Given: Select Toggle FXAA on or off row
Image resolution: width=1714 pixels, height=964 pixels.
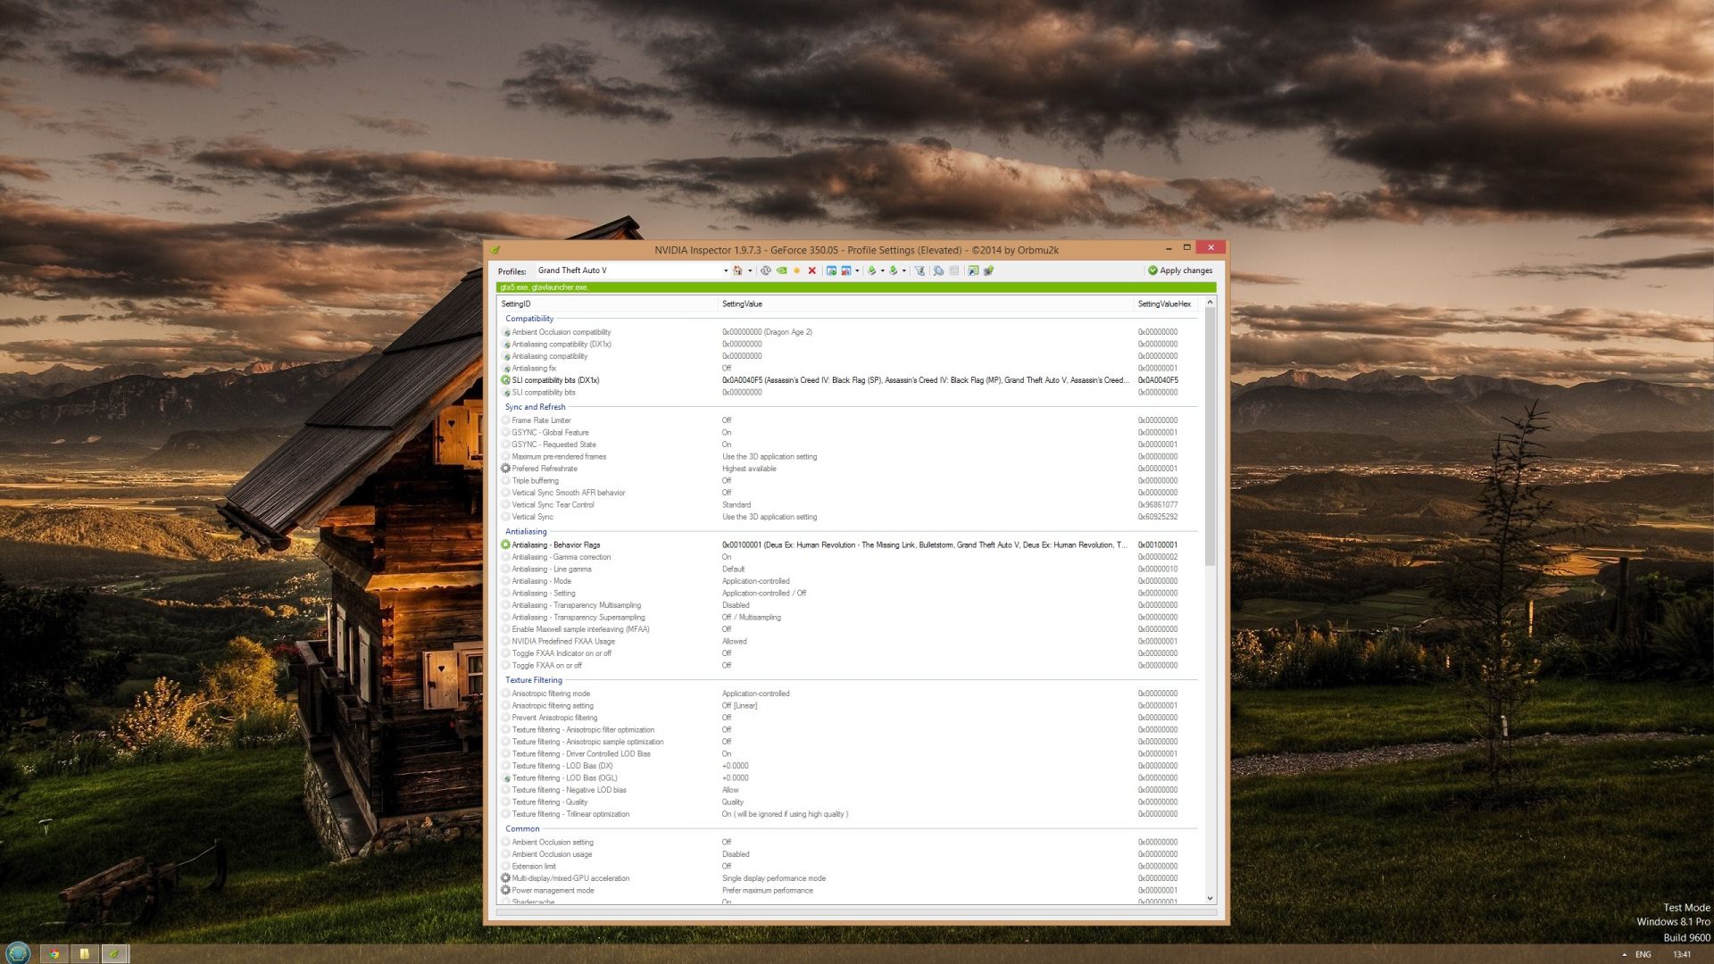Looking at the screenshot, I should [x=850, y=666].
